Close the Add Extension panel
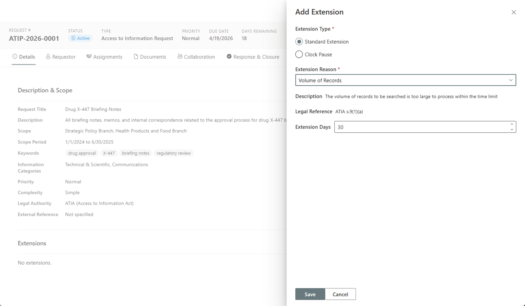This screenshot has height=306, width=525. (x=514, y=12)
